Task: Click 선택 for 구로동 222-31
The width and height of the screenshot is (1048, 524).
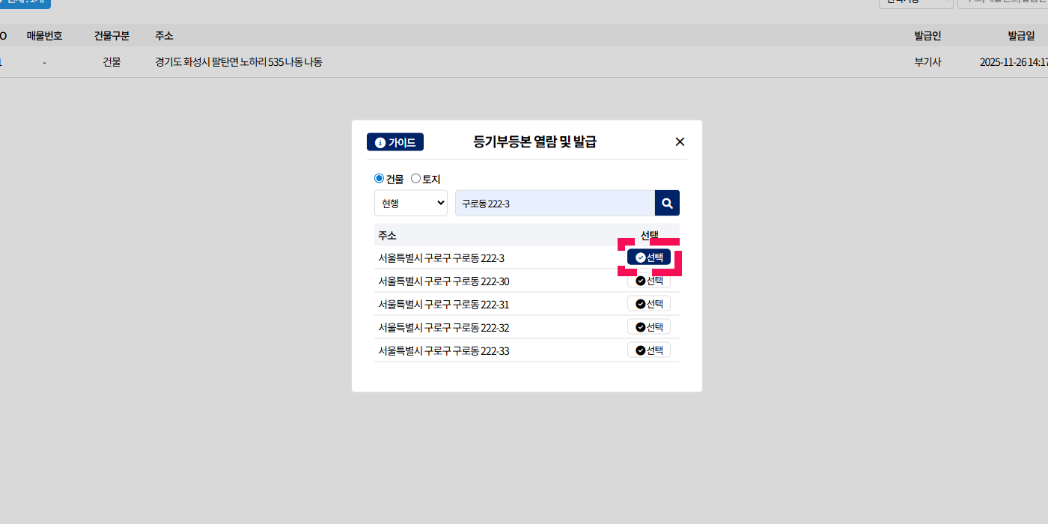Action: click(x=649, y=304)
